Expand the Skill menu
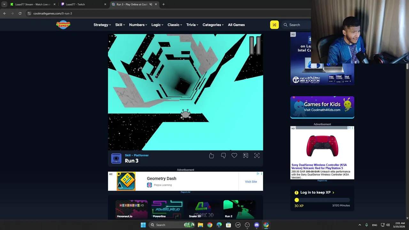409x230 pixels. pyautogui.click(x=120, y=25)
